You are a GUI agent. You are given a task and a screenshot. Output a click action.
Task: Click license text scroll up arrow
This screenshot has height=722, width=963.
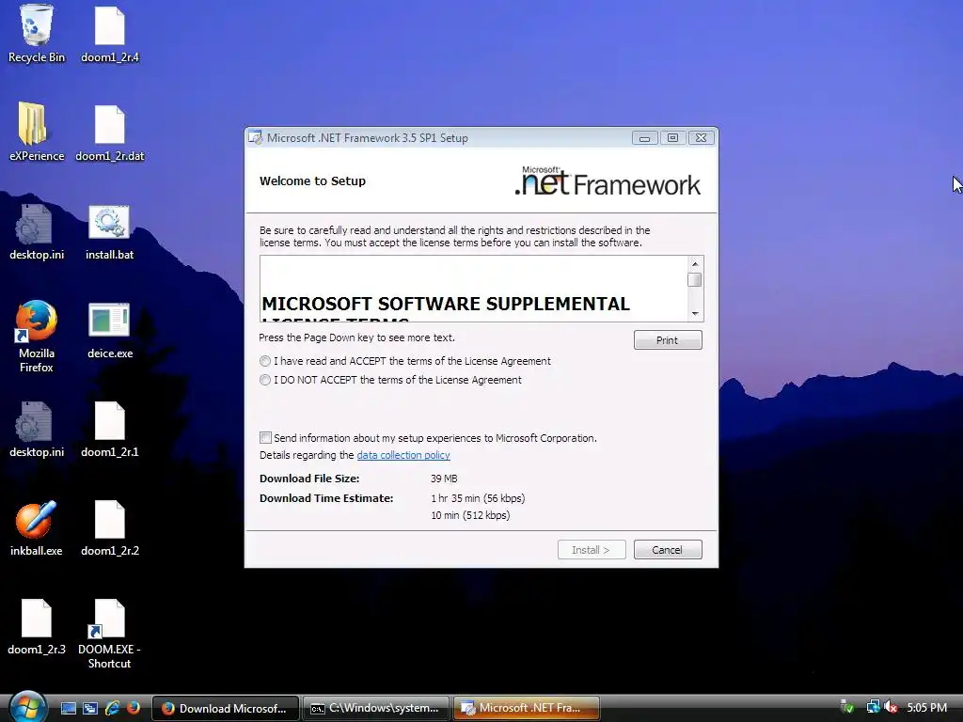pyautogui.click(x=695, y=264)
